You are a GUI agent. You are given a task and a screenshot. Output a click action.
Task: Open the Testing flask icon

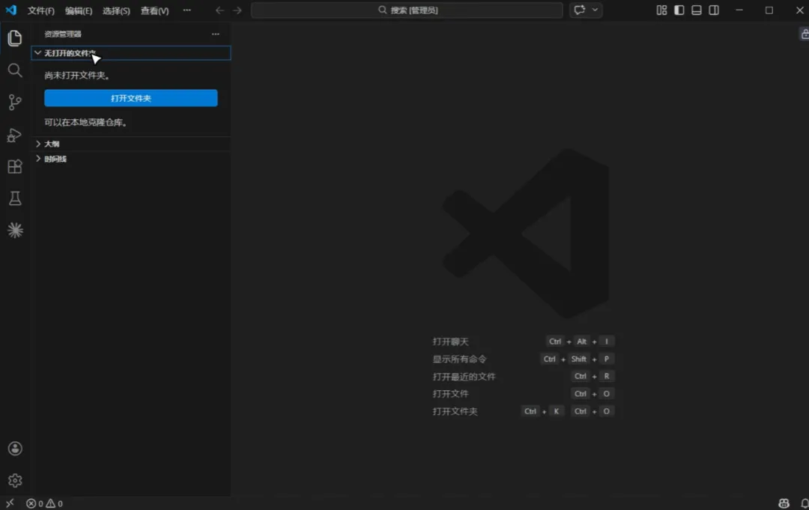tap(15, 198)
